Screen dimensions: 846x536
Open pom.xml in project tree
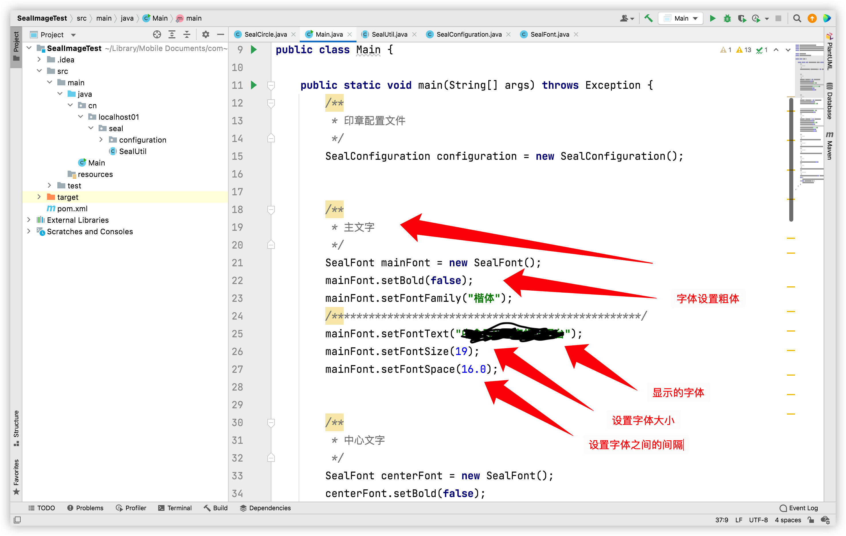72,208
